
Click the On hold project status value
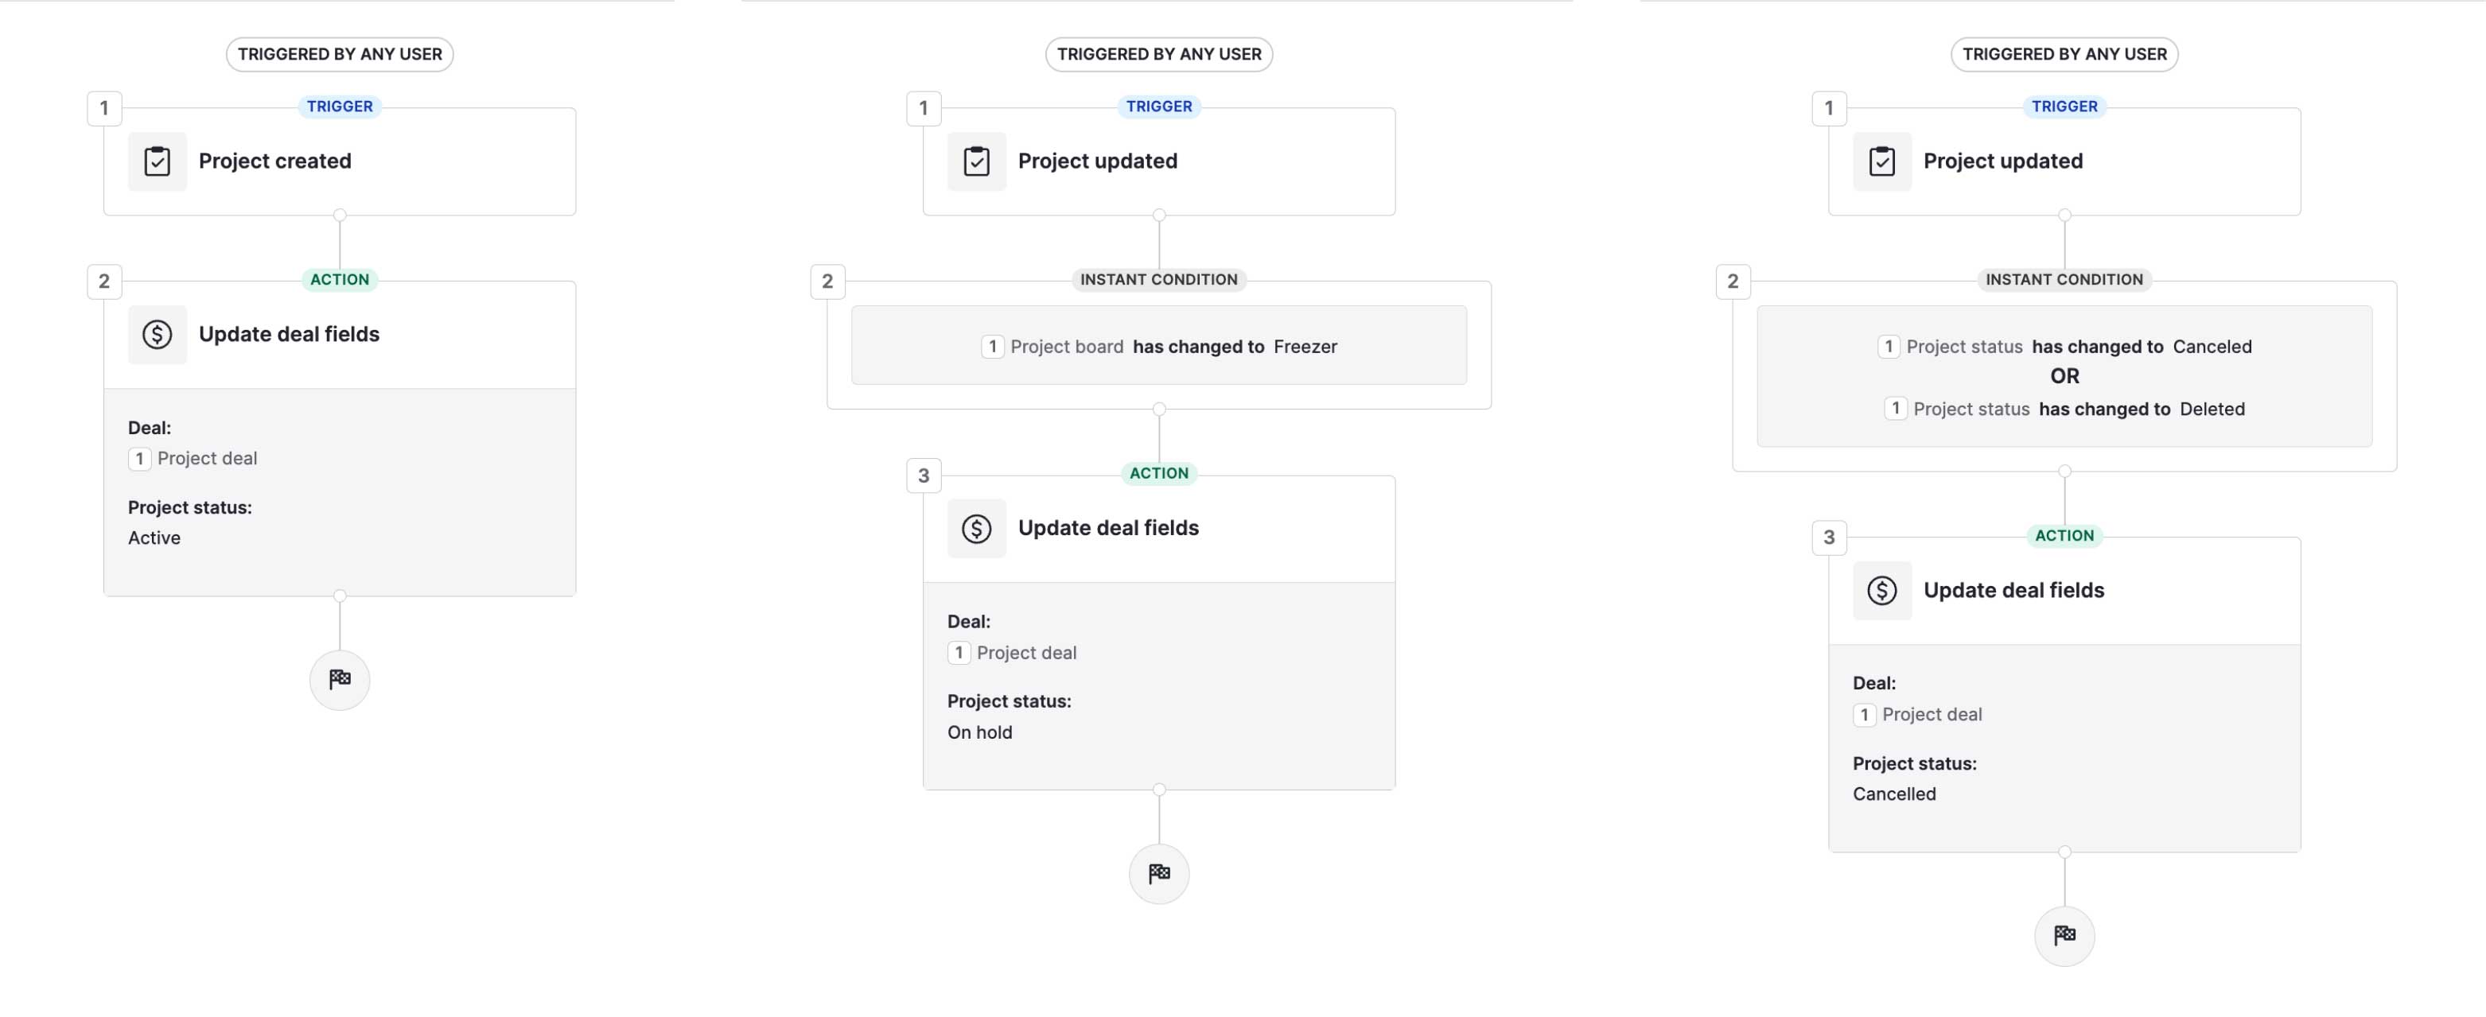tap(979, 732)
